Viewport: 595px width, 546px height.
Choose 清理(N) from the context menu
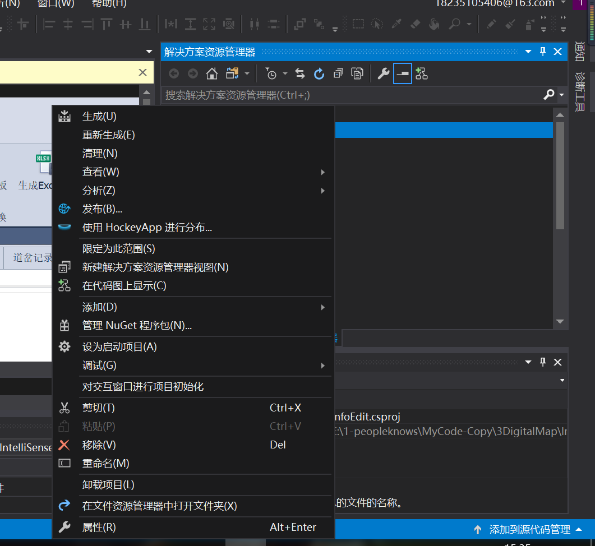(193, 153)
